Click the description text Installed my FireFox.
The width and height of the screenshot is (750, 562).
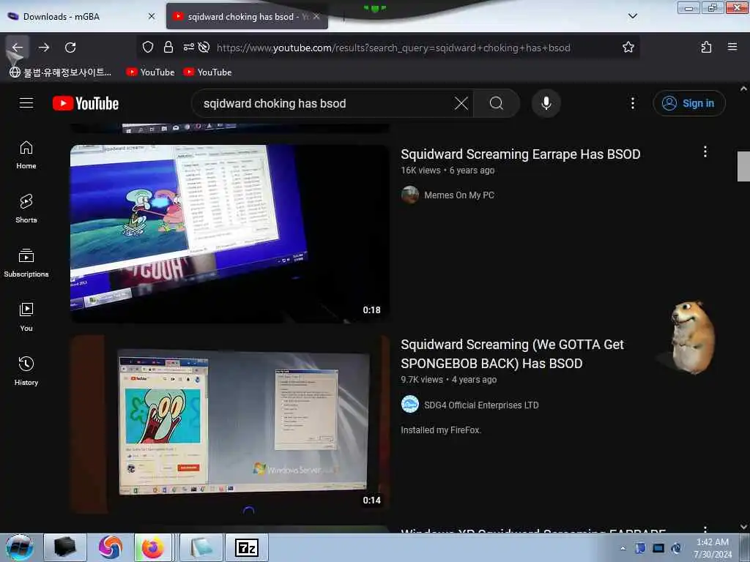440,430
